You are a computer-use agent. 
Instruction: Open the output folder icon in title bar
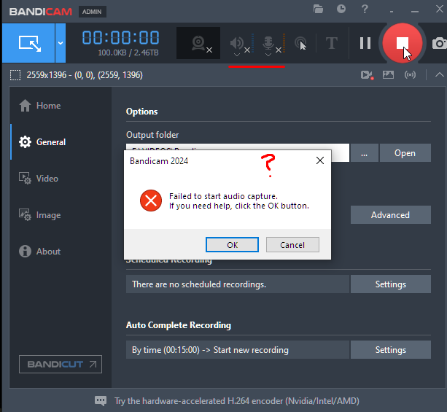pyautogui.click(x=318, y=9)
